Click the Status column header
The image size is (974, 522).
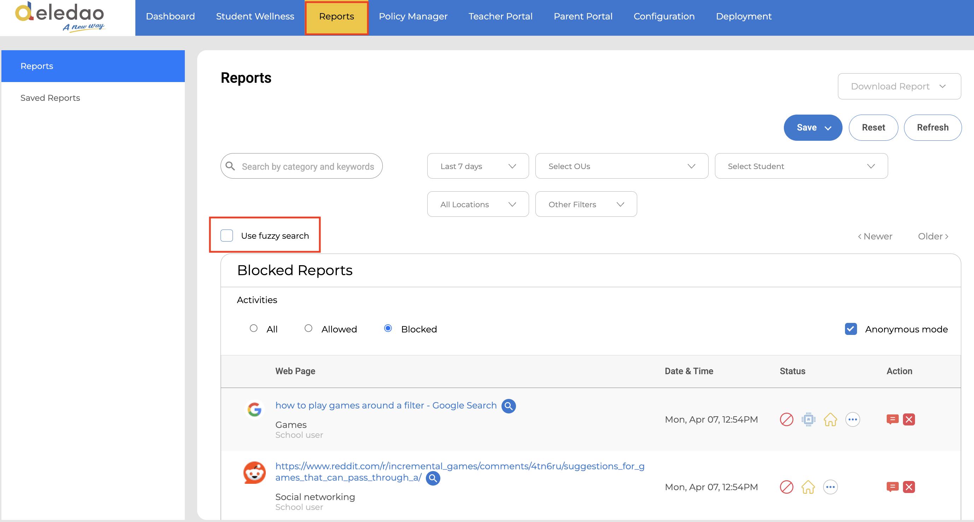[792, 371]
